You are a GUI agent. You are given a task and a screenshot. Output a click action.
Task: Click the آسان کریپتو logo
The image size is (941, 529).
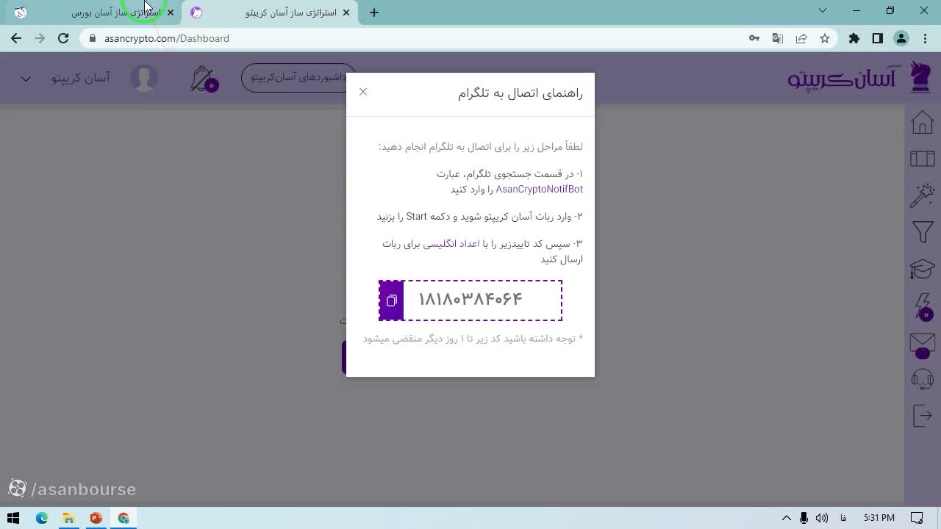point(859,77)
